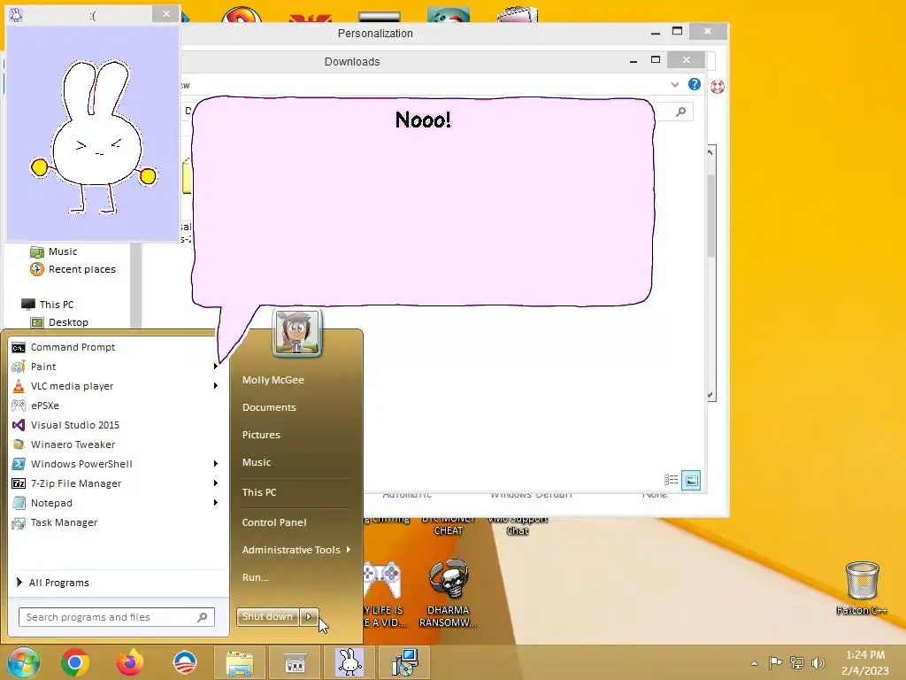Click the Search programs and files box
This screenshot has width=906, height=680.
pyautogui.click(x=116, y=617)
